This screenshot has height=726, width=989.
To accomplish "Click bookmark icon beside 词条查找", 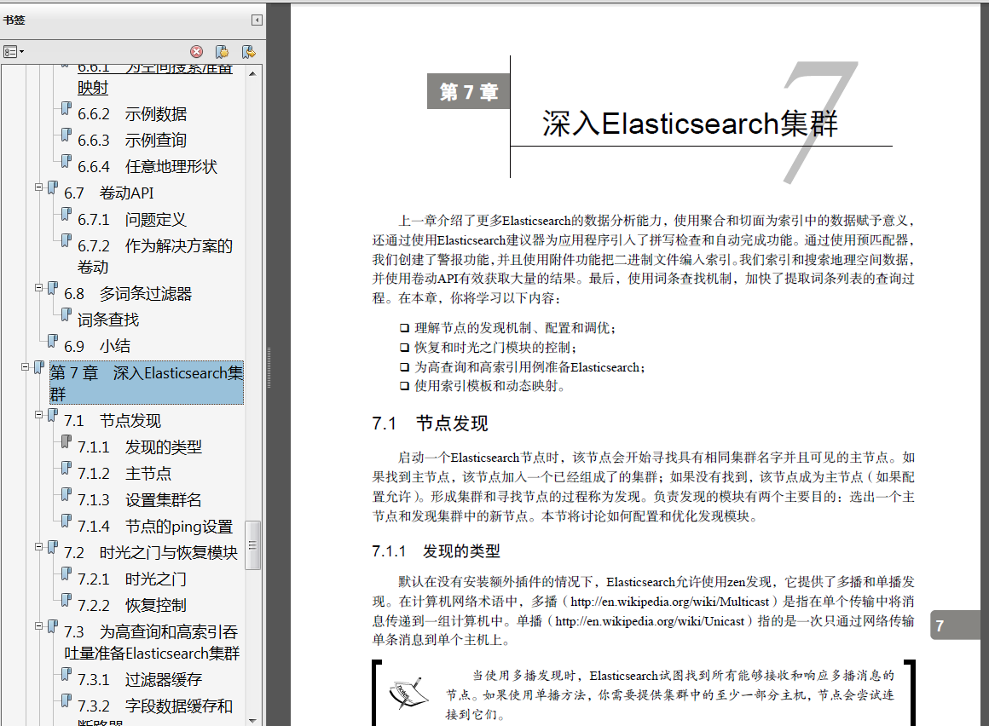I will coord(67,314).
